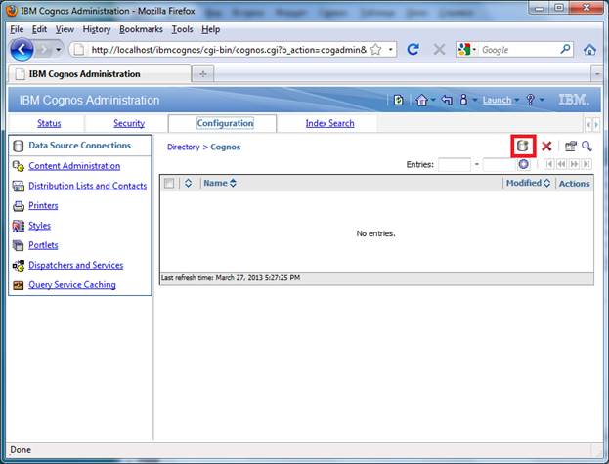This screenshot has height=464, width=609.
Task: Click the Portlets icon in sidebar
Action: (x=19, y=245)
